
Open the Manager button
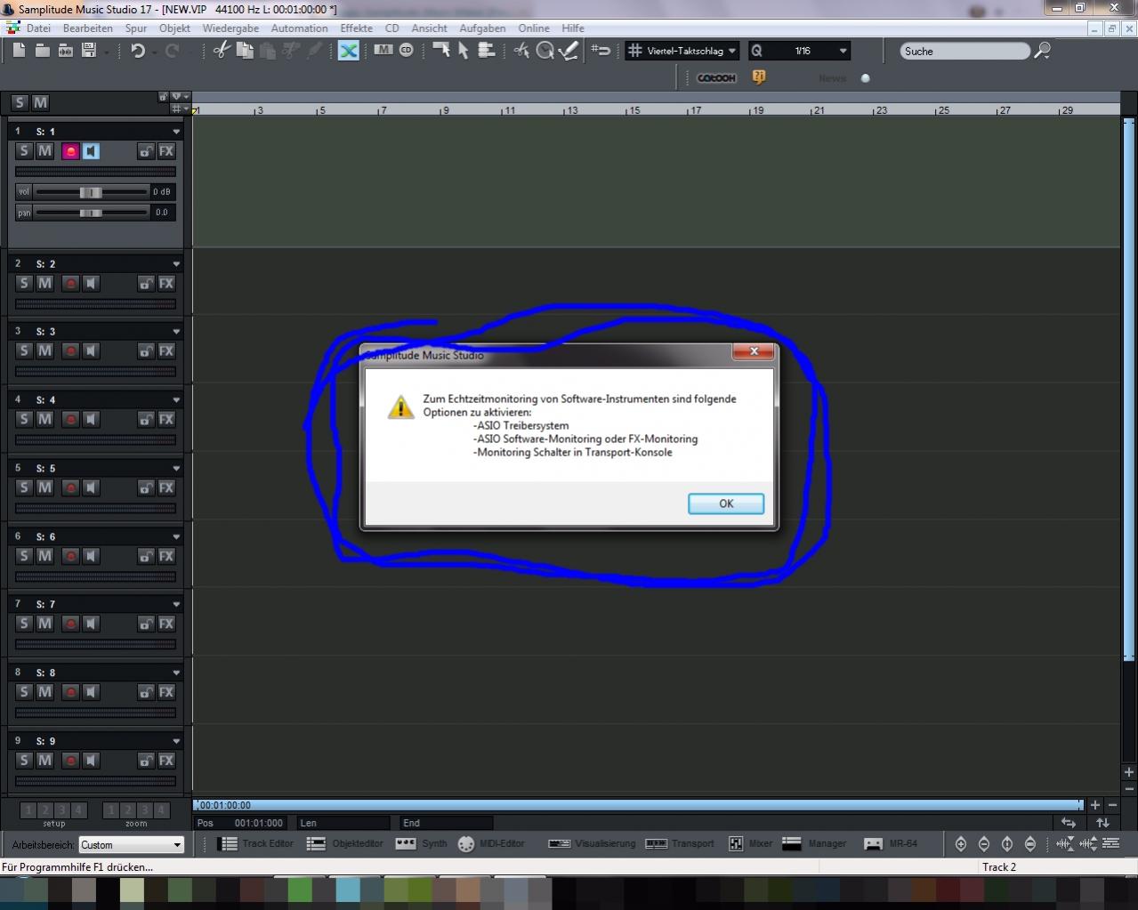pos(814,843)
